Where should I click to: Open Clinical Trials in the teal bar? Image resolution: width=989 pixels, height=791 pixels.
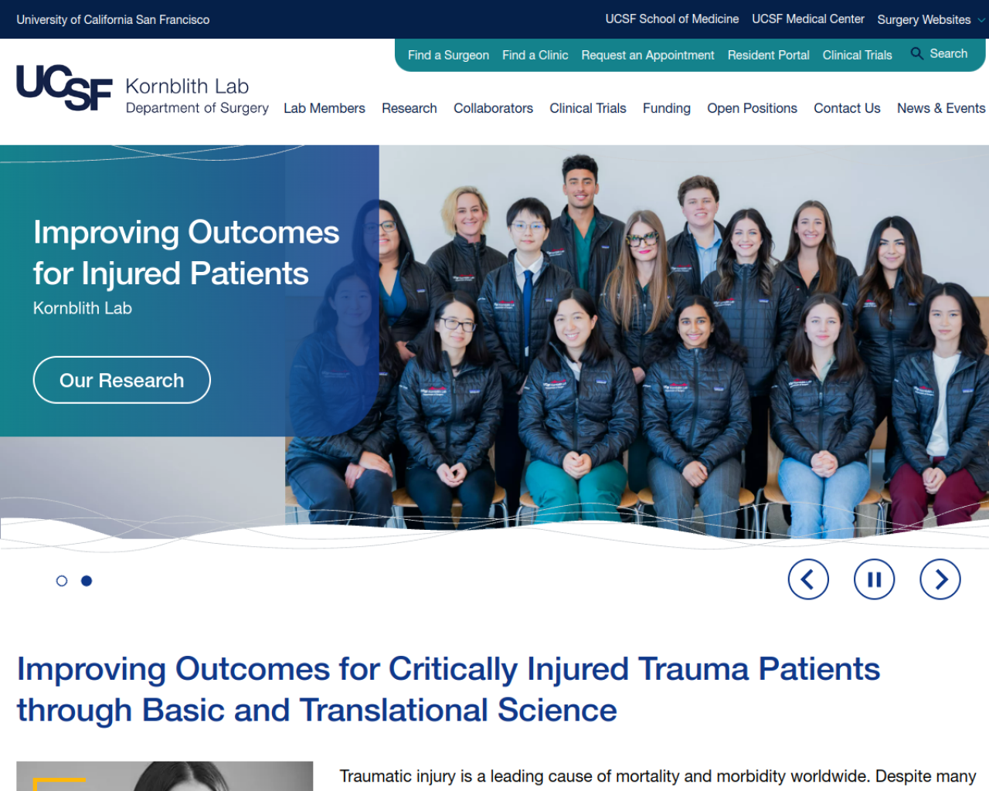857,55
